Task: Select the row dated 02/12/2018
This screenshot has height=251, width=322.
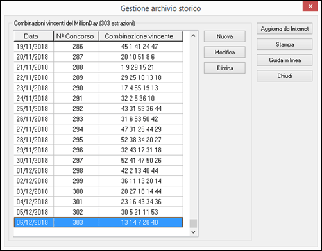Action: click(98, 181)
